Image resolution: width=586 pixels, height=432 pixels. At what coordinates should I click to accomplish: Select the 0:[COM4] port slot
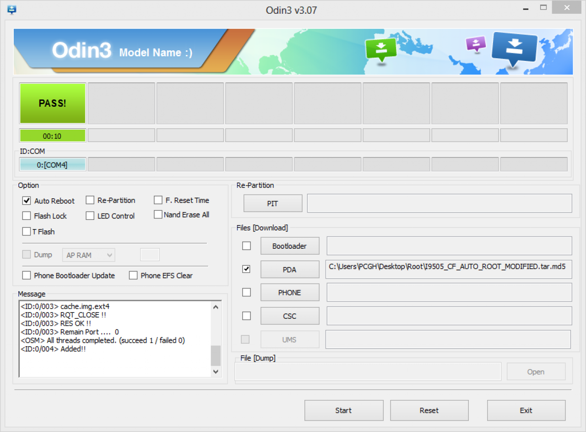point(52,164)
